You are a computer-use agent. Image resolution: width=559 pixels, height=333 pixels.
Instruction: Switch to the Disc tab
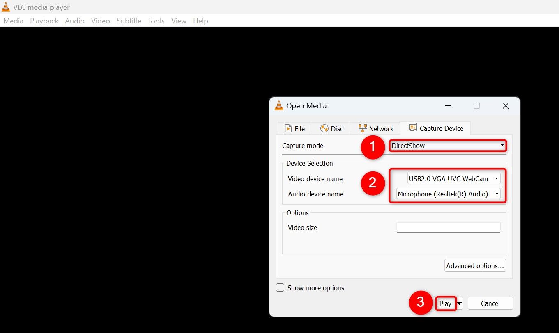[x=331, y=128]
